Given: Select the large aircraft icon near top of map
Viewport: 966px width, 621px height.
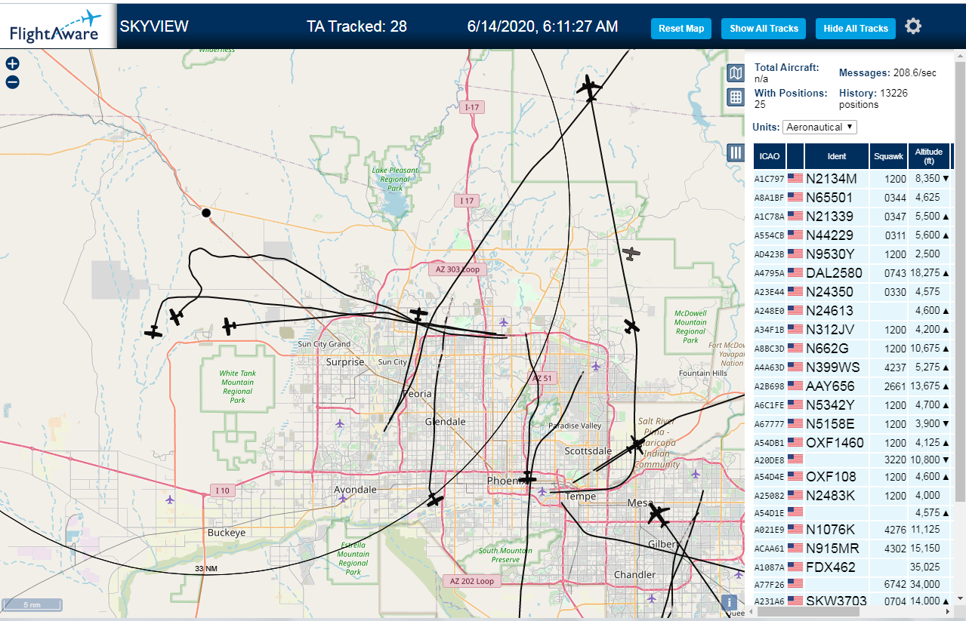Looking at the screenshot, I should click(x=588, y=88).
